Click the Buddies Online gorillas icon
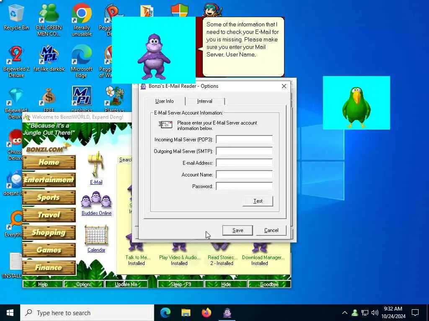 [96, 200]
